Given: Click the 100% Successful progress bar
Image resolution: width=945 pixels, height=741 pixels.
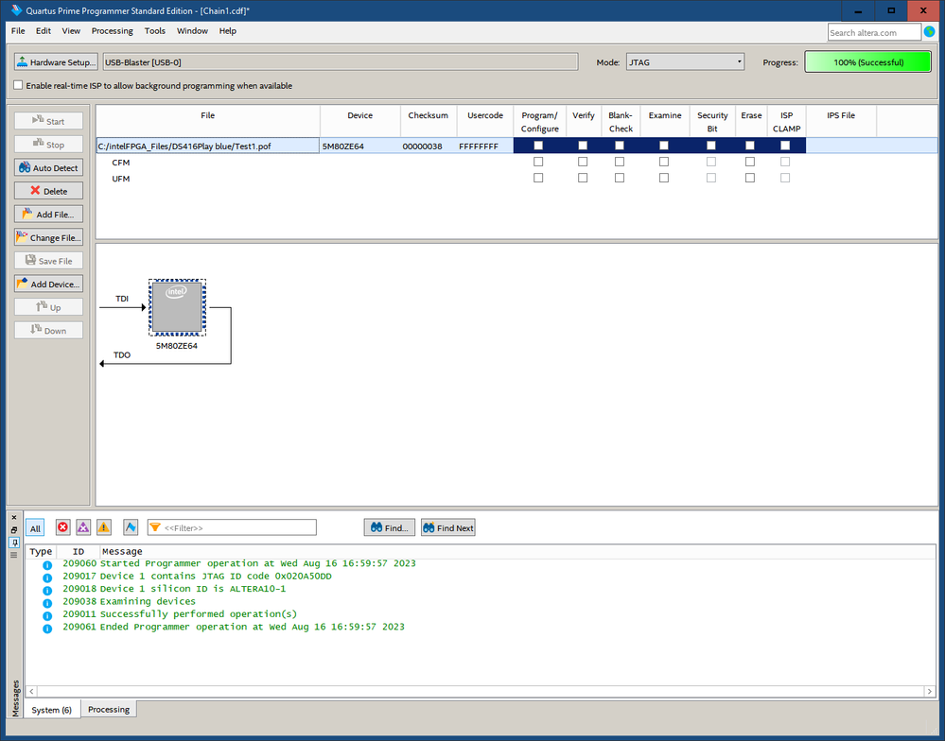Looking at the screenshot, I should coord(867,62).
